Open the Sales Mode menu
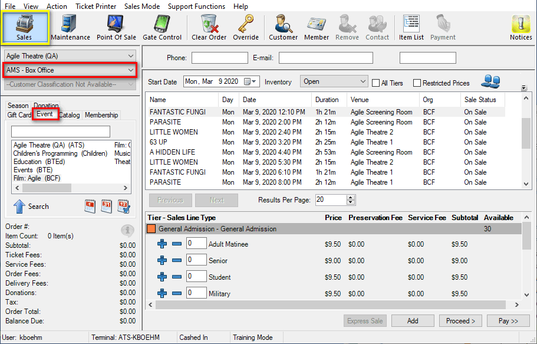537x344 pixels. 142,6
